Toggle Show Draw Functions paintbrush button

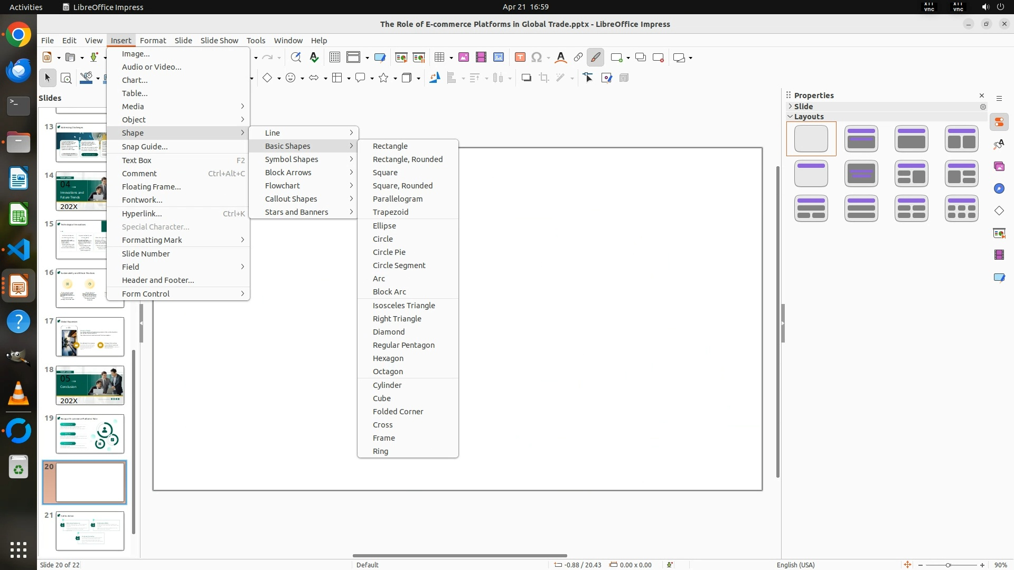click(x=595, y=58)
